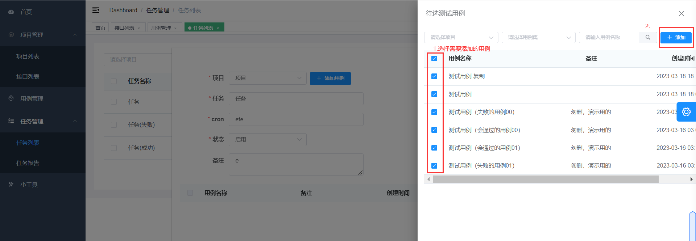Close the 待选测试用例 drawer with the X
This screenshot has width=696, height=241.
click(681, 13)
